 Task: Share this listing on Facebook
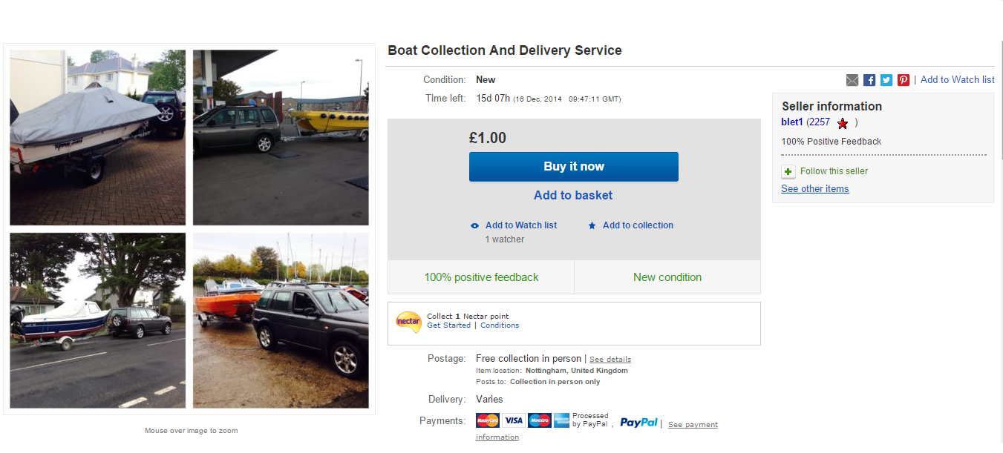tap(869, 80)
